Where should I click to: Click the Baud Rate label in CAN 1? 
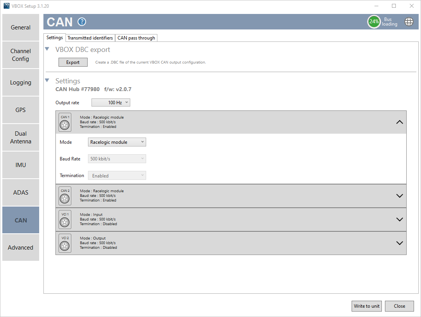(x=70, y=159)
